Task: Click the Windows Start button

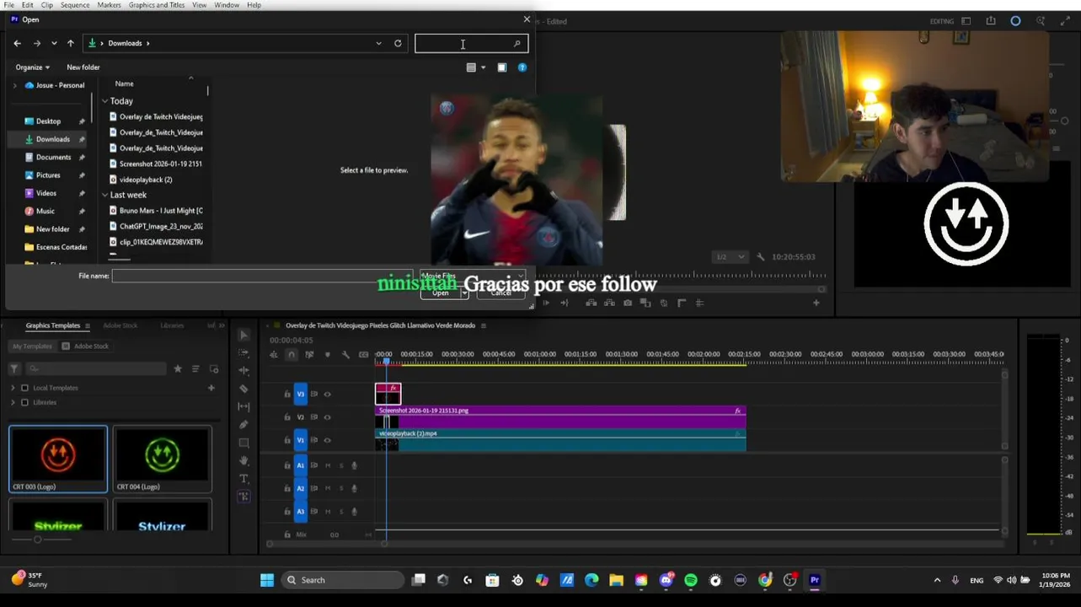Action: pos(267,580)
